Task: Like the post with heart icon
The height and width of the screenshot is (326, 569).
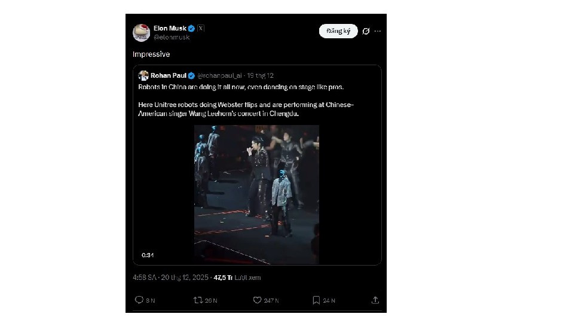Action: (258, 300)
